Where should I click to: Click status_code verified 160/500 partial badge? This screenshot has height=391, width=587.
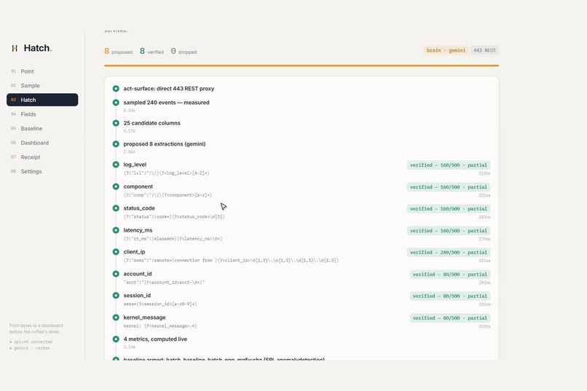(x=449, y=209)
